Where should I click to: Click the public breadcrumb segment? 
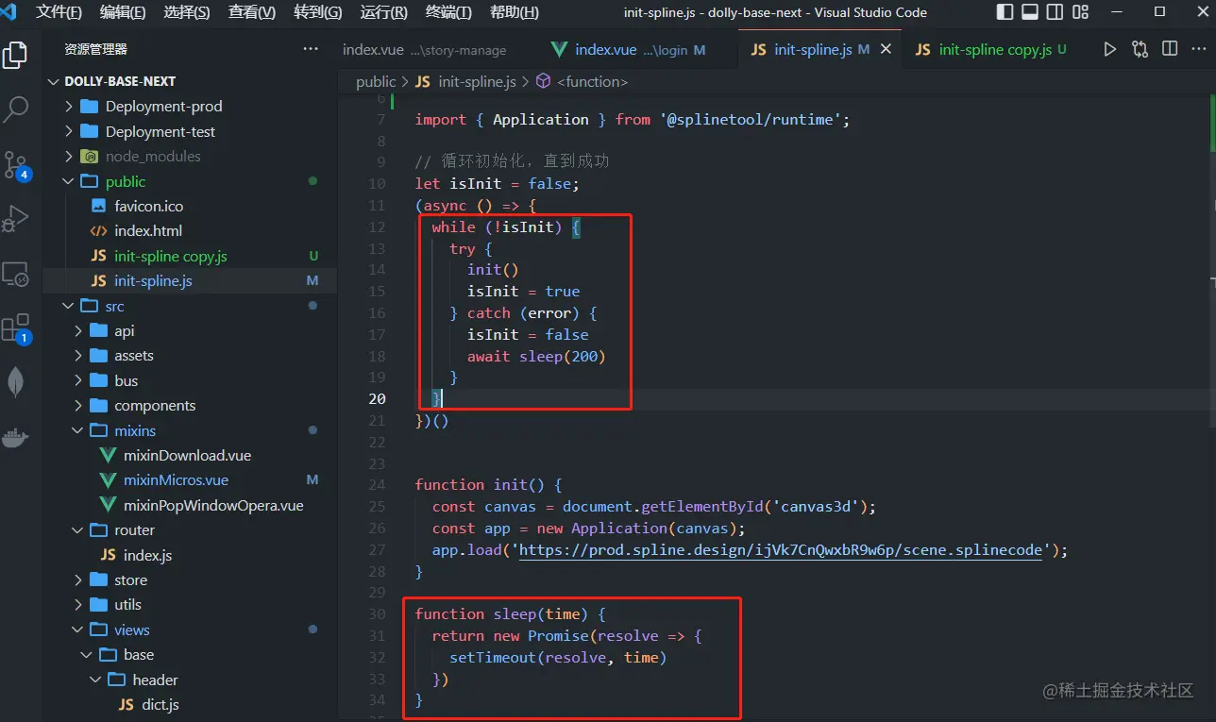click(376, 82)
